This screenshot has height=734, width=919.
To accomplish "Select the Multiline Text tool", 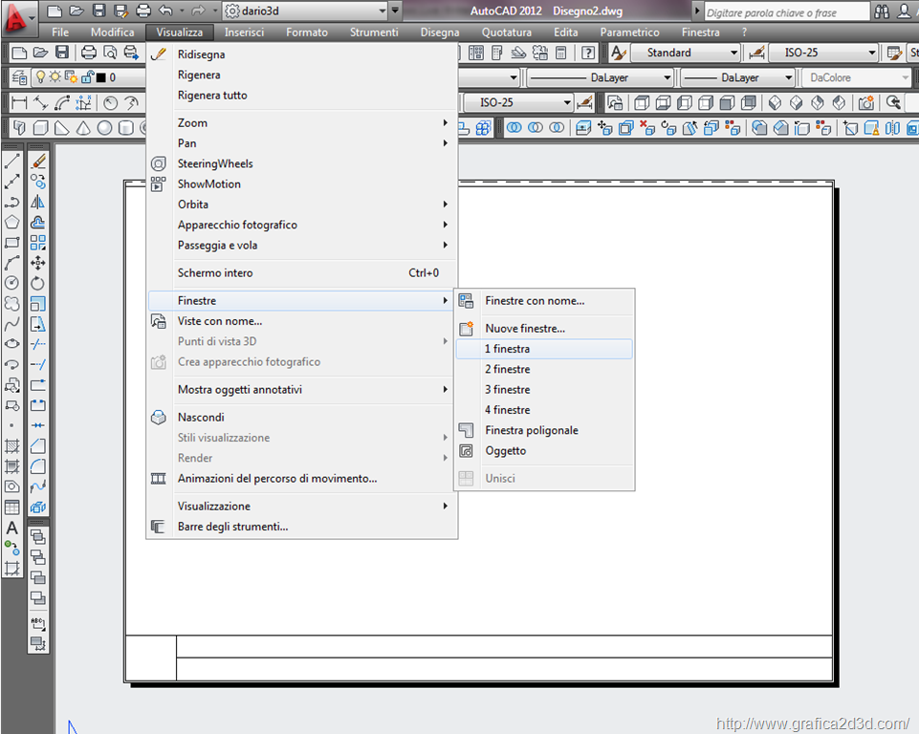I will (12, 528).
